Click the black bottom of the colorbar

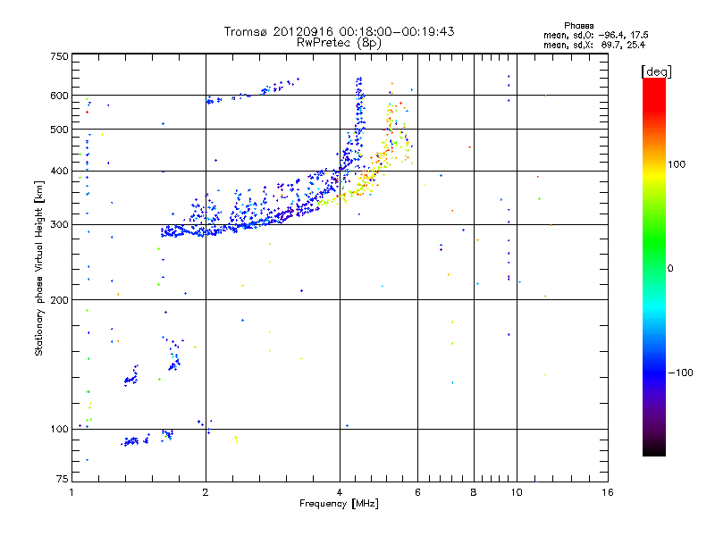654,449
